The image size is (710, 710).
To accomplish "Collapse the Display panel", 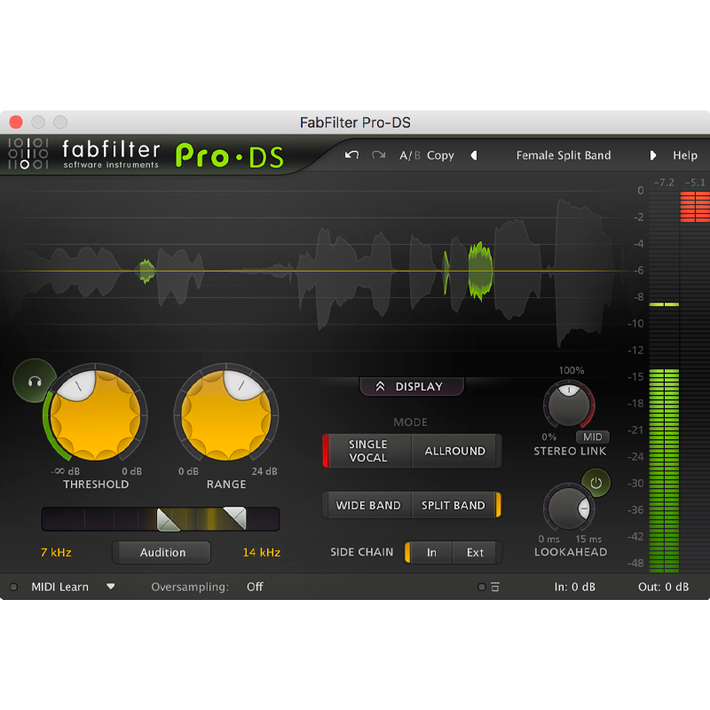I will [411, 386].
